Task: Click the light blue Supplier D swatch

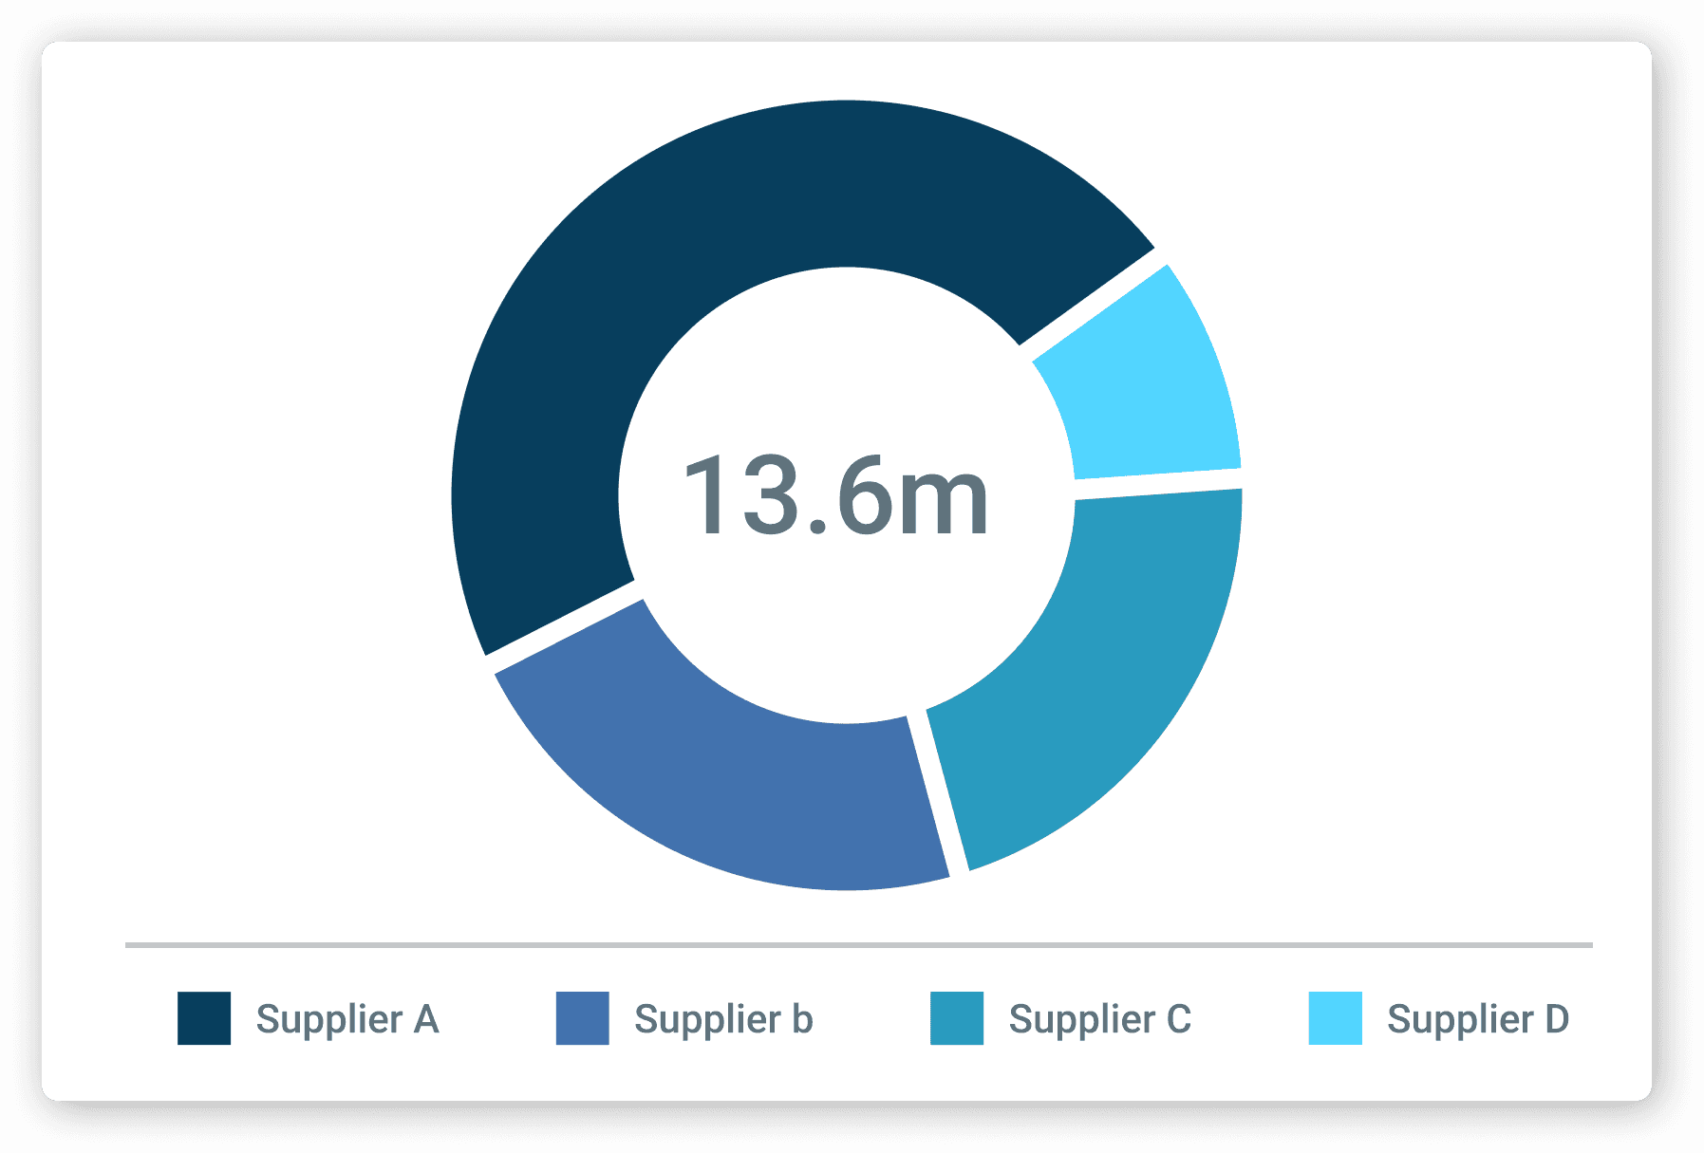Action: coord(1334,1021)
